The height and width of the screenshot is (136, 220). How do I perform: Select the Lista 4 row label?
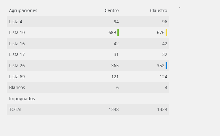15,22
